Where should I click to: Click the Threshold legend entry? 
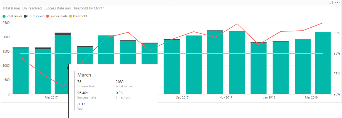[78, 16]
